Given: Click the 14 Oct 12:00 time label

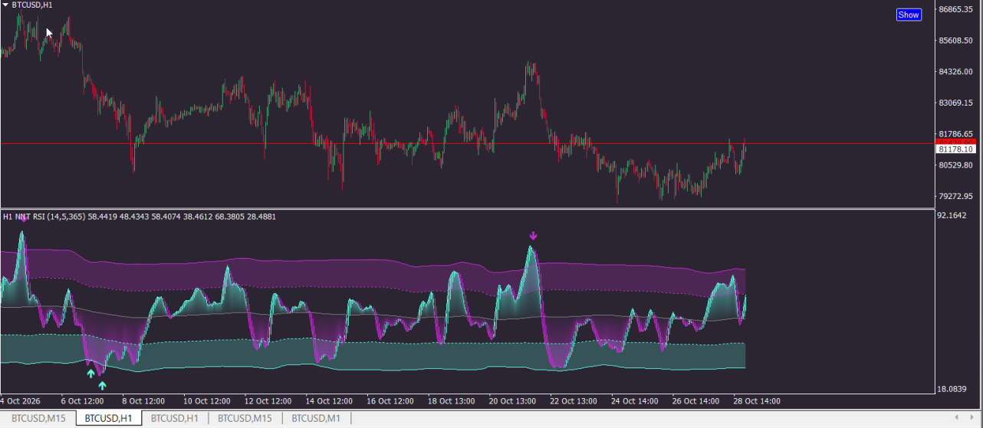Looking at the screenshot, I should [329, 401].
